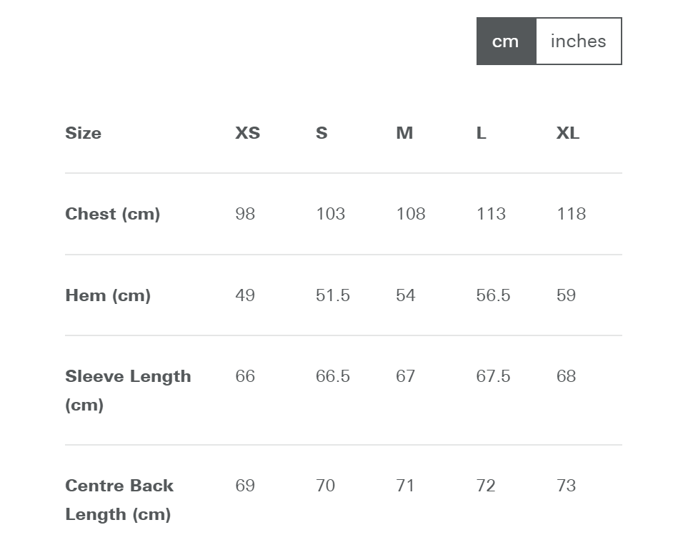The height and width of the screenshot is (545, 688).
Task: Click the Hem (cm) row label
Action: click(108, 295)
